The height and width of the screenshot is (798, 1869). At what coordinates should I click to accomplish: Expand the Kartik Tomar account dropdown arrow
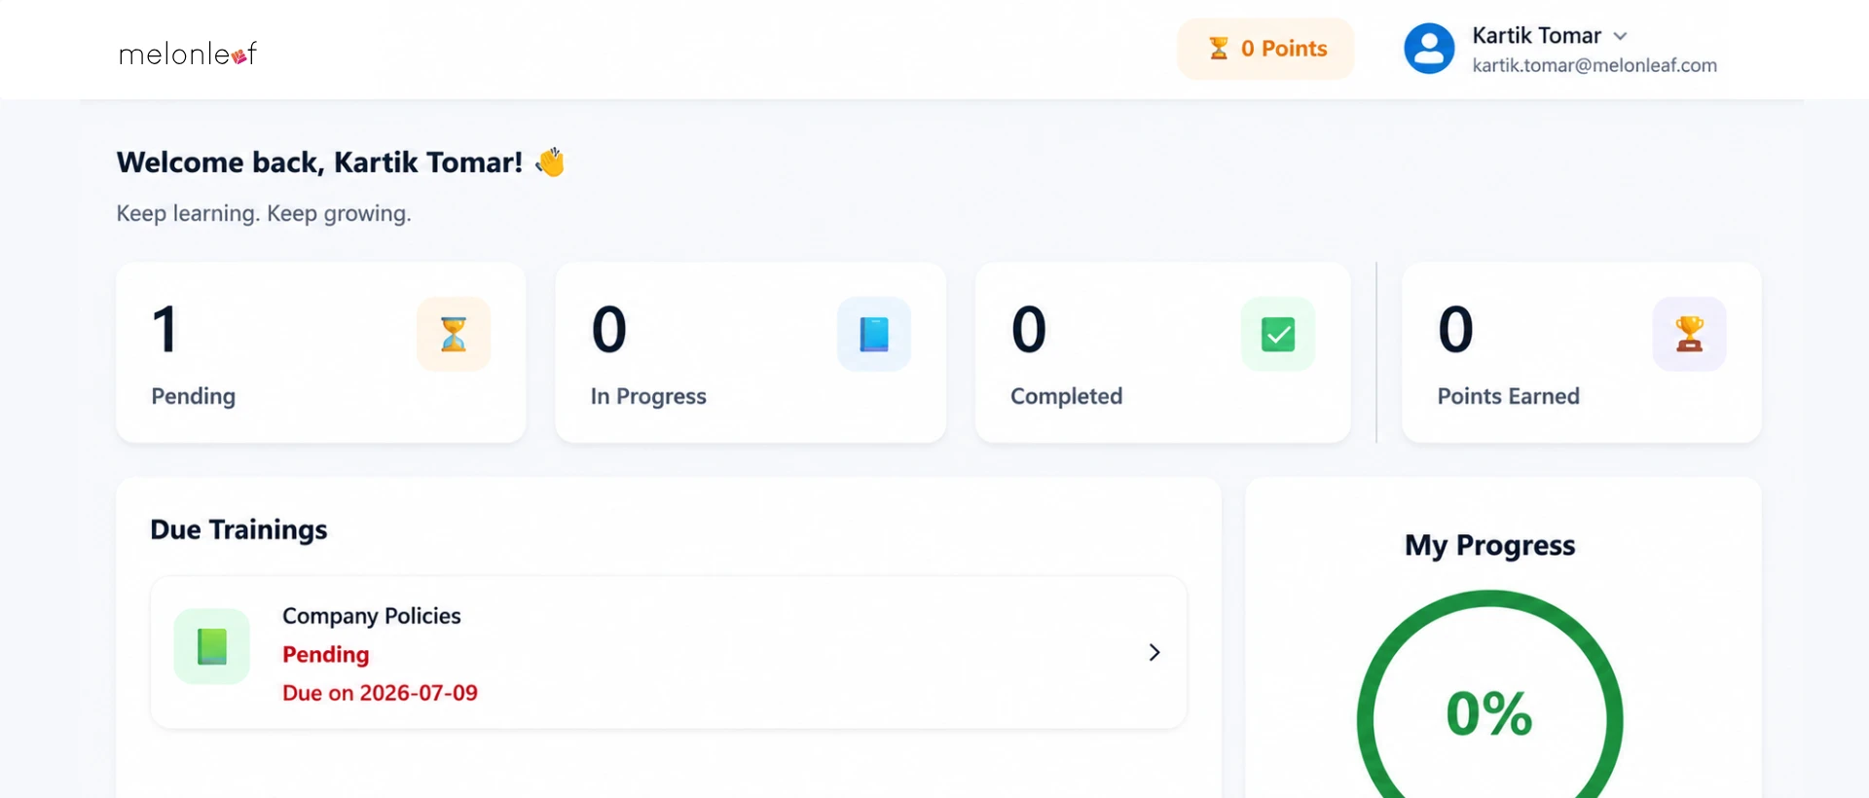[x=1620, y=36]
